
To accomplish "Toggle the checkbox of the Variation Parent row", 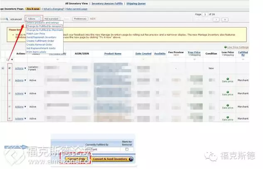I will click(10, 68).
